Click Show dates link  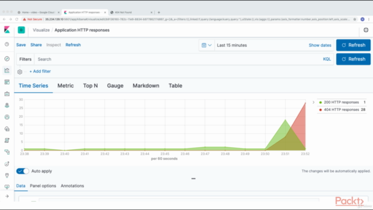[x=320, y=45]
